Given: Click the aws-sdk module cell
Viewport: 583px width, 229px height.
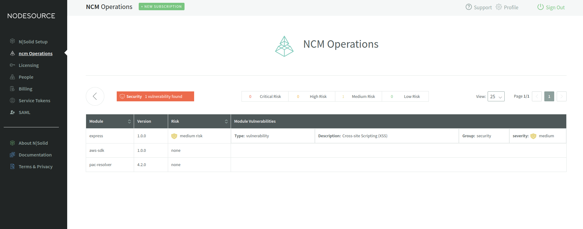Looking at the screenshot, I should click(110, 150).
